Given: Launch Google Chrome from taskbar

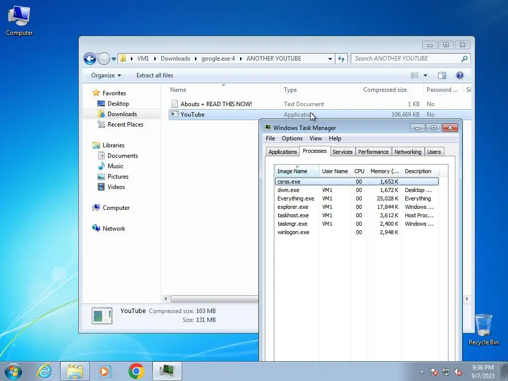Looking at the screenshot, I should coord(136,371).
